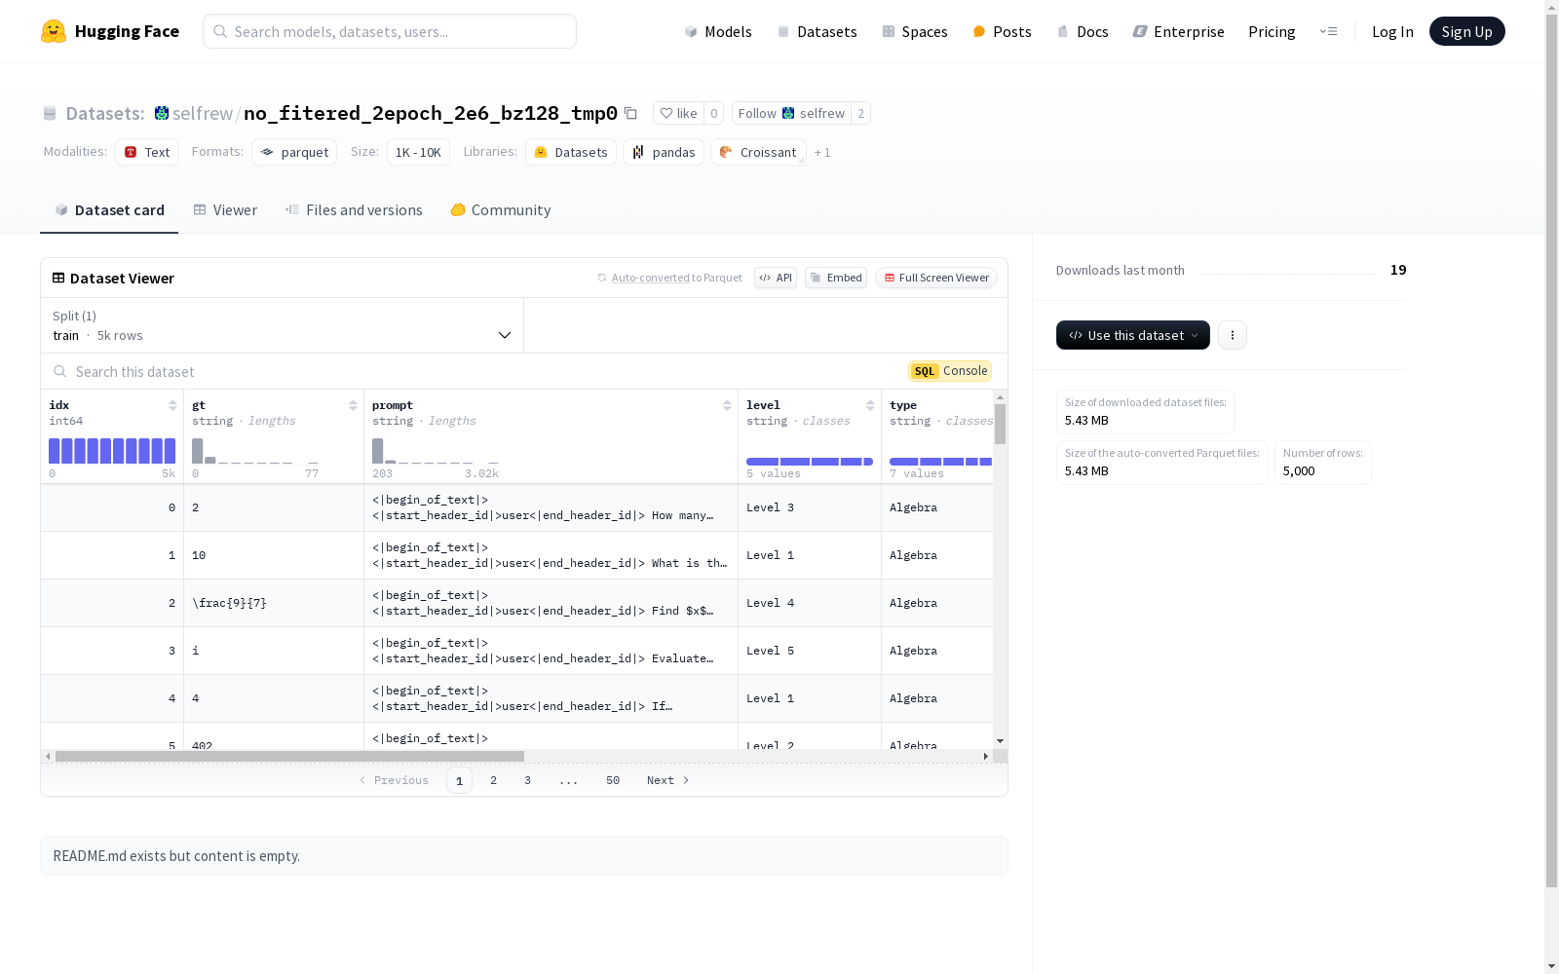
Task: Open the selfrew user link
Action: click(203, 113)
